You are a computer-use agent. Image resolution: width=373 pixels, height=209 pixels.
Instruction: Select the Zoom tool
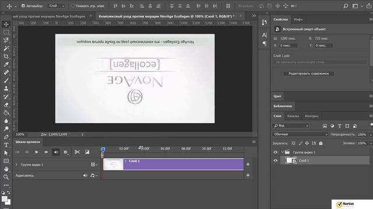6,177
